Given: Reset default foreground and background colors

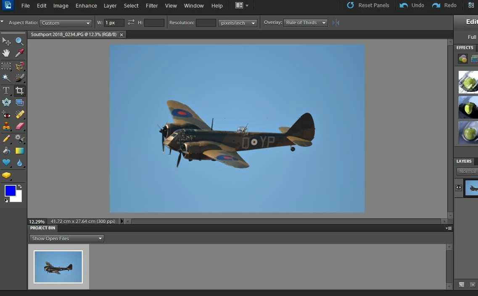Looking at the screenshot, I should coord(6,200).
